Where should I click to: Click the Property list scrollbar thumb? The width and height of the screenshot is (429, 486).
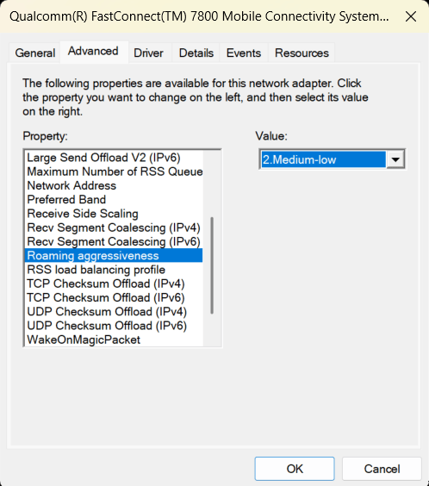click(x=212, y=265)
